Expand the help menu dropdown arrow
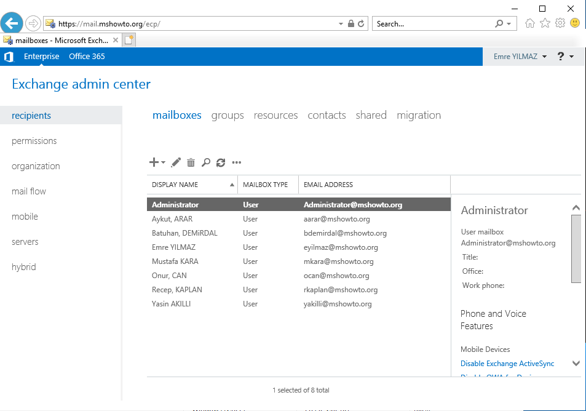This screenshot has height=411, width=586. click(x=571, y=57)
